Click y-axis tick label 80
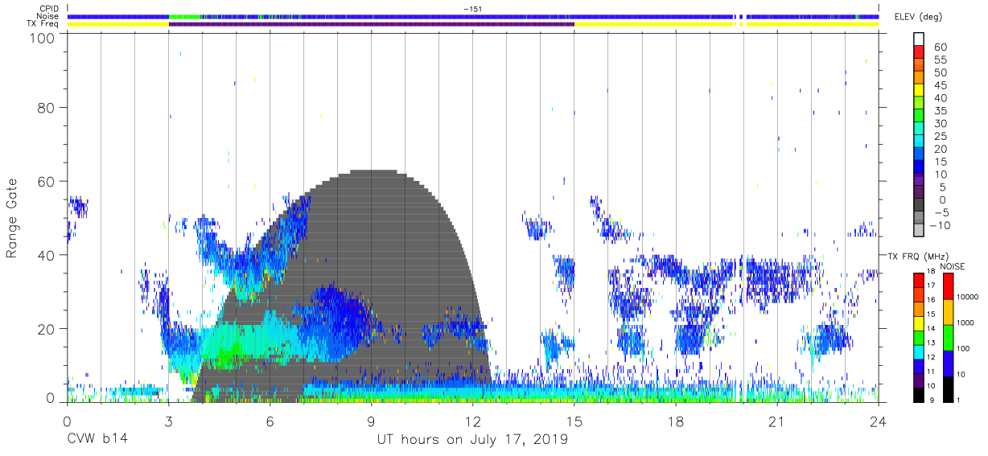988x456 pixels. pos(46,107)
